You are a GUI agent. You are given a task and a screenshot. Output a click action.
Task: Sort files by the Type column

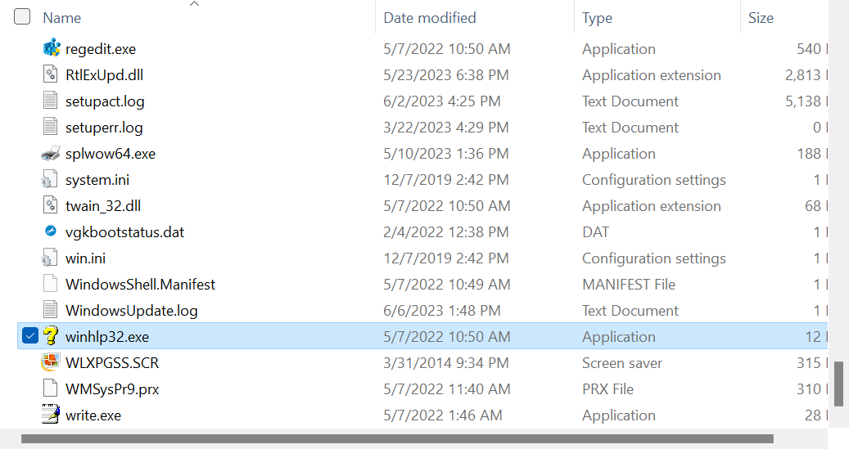coord(597,18)
